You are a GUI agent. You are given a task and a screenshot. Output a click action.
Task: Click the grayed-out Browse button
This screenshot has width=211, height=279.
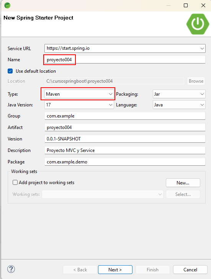[196, 81]
